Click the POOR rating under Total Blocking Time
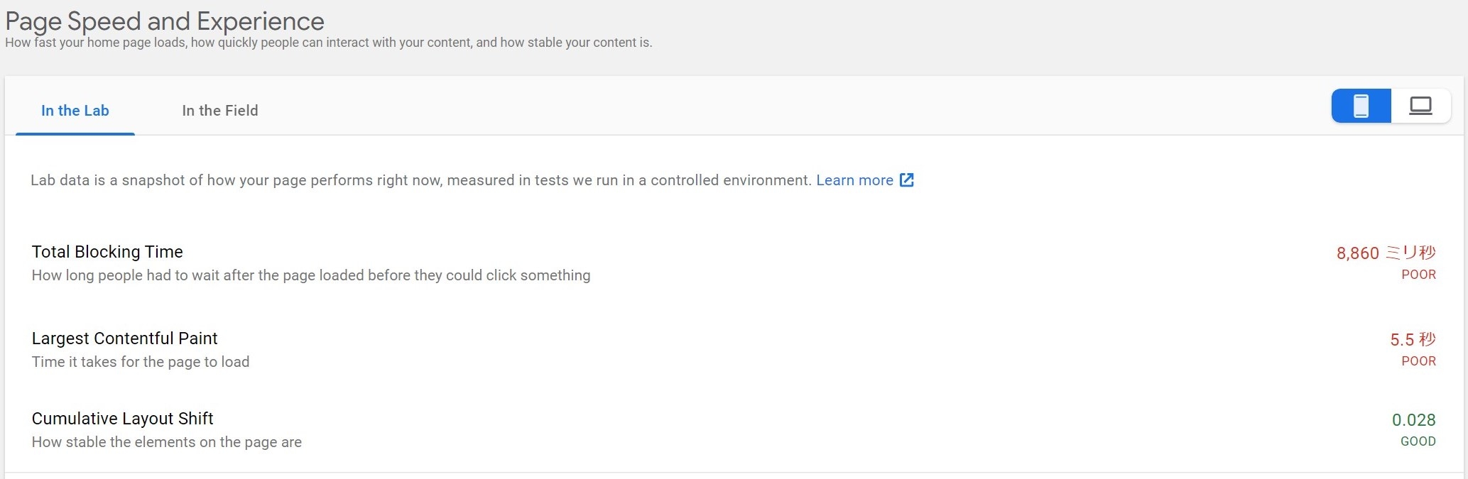 (1418, 275)
